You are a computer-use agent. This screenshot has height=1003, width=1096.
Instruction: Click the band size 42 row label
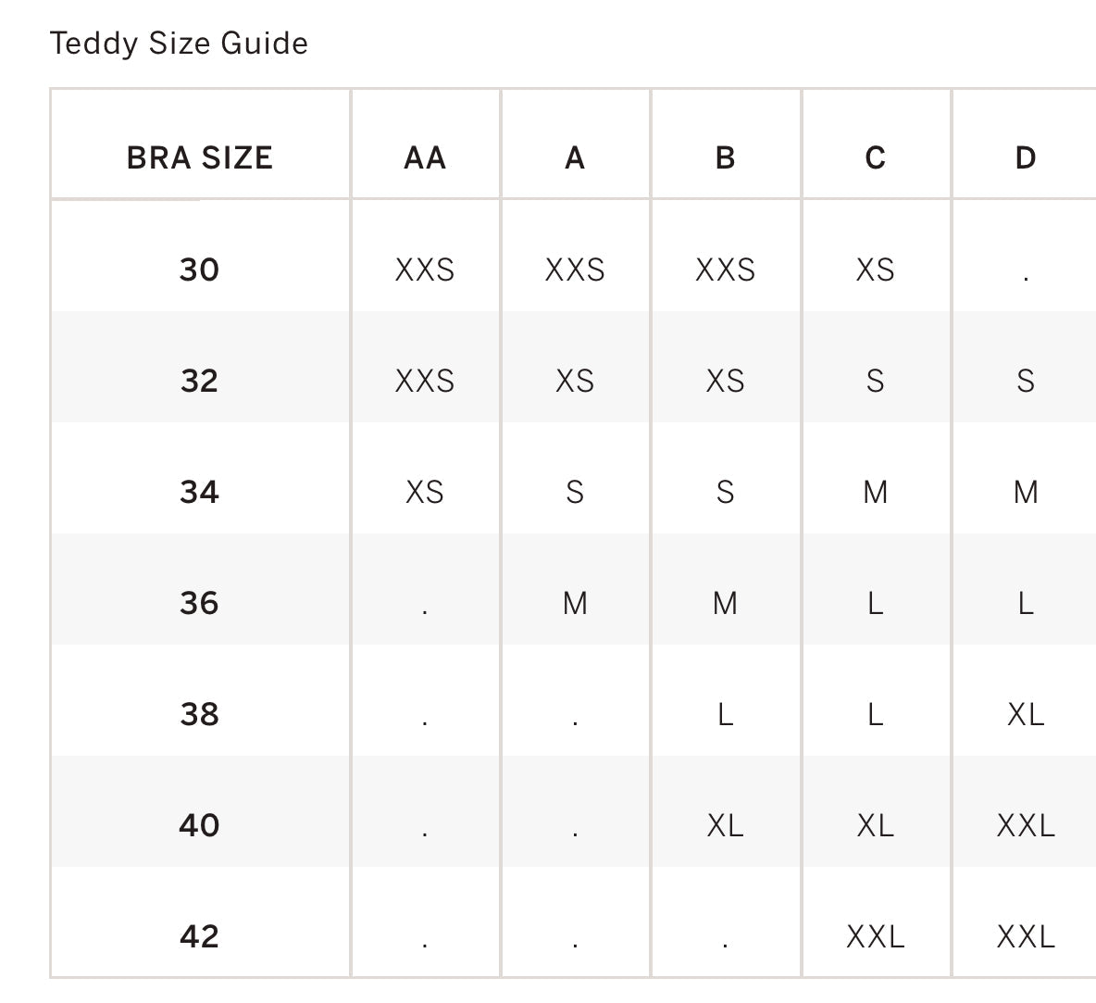point(200,936)
